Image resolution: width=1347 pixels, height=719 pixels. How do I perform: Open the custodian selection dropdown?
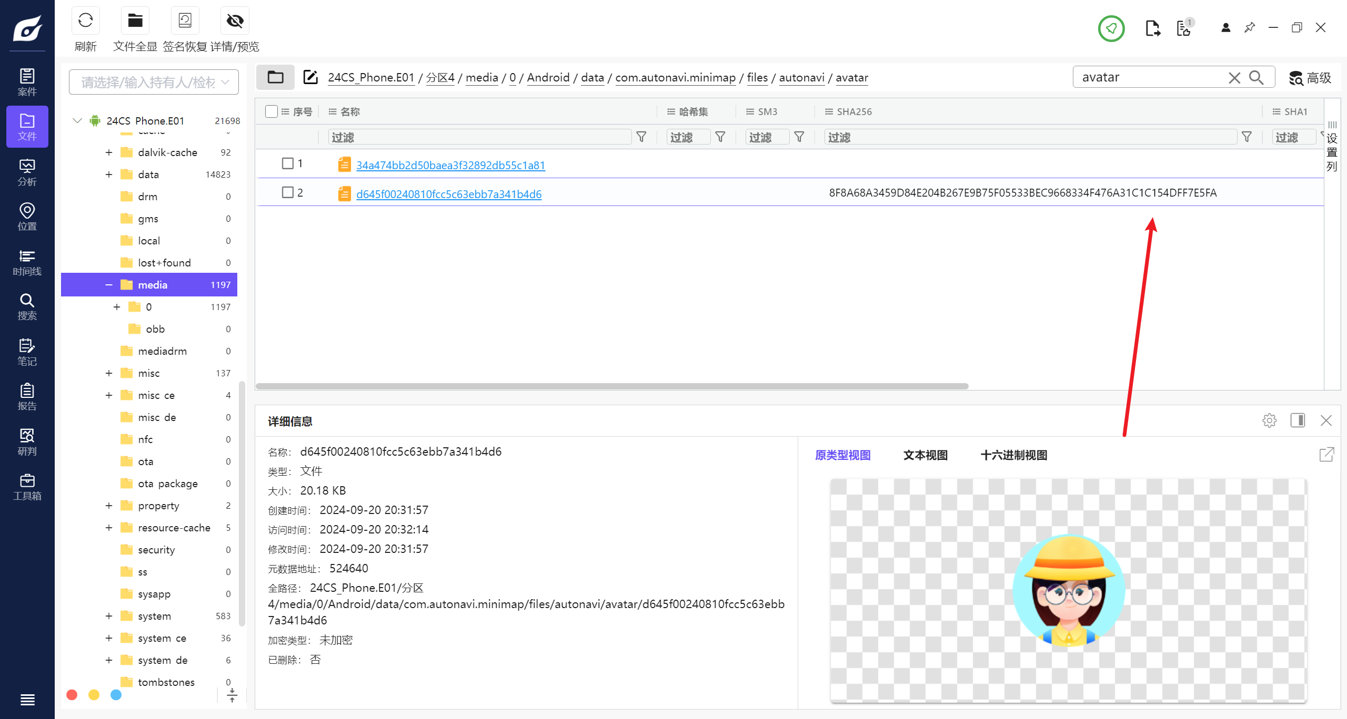154,82
